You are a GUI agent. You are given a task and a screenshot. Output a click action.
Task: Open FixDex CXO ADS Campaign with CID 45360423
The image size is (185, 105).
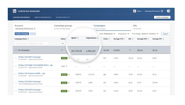coord(30,81)
